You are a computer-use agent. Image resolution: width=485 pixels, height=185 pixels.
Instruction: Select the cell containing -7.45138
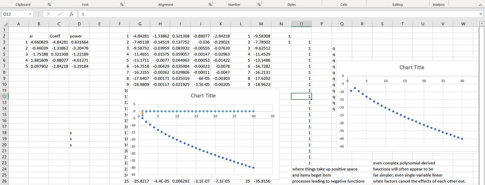tap(140, 42)
